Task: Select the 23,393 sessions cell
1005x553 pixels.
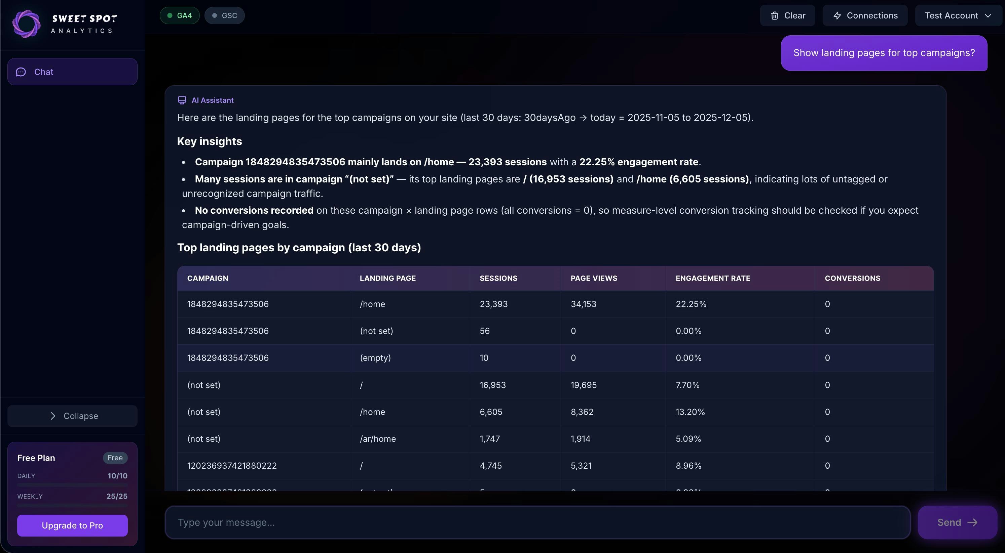Action: 515,304
